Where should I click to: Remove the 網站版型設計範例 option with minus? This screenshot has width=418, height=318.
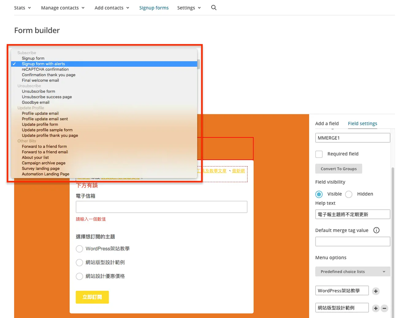click(x=384, y=308)
